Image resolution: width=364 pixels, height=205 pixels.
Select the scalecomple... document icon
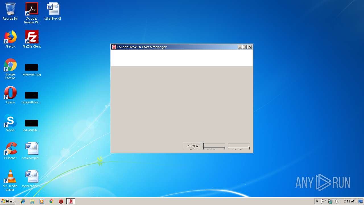[x=32, y=151]
